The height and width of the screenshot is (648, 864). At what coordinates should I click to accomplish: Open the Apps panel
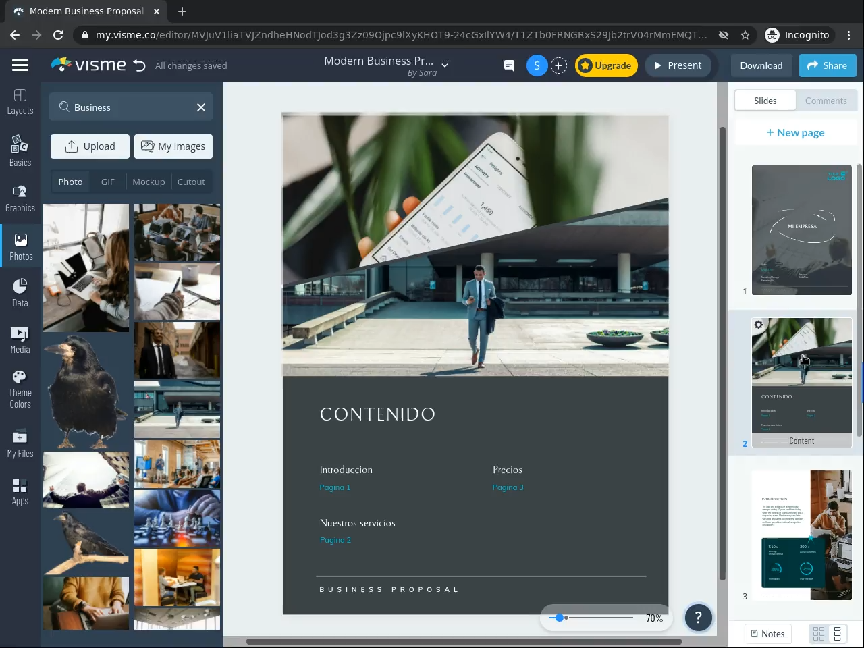point(20,491)
